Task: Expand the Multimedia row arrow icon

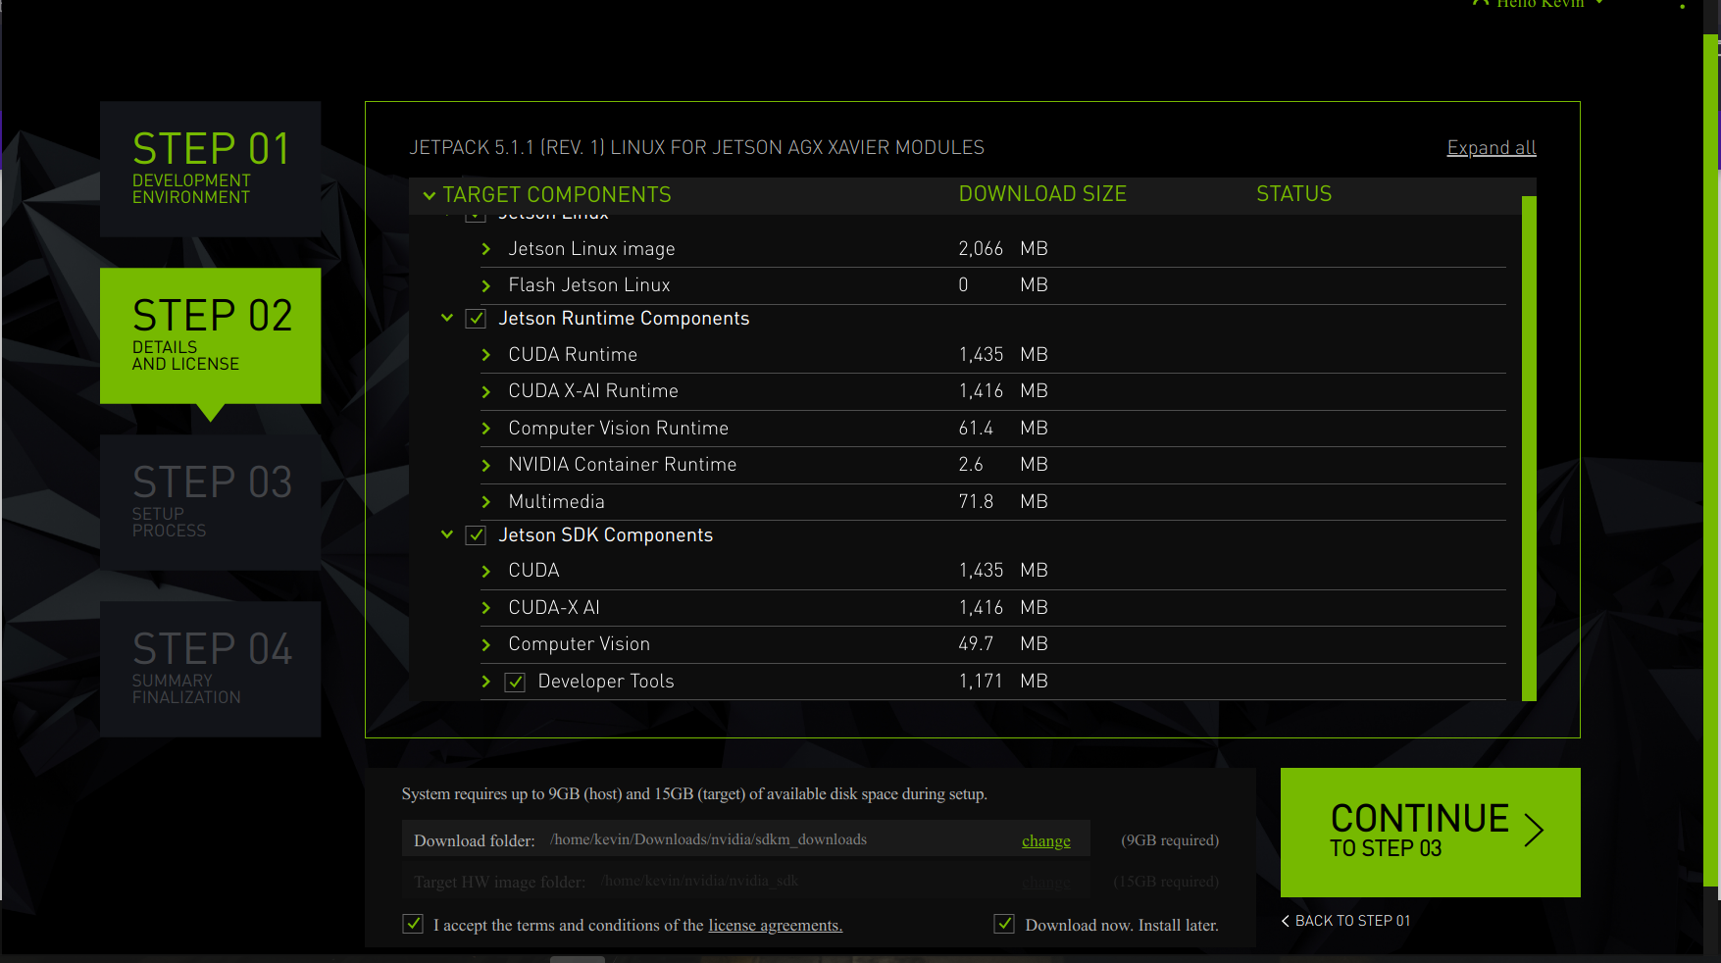Action: pyautogui.click(x=485, y=501)
